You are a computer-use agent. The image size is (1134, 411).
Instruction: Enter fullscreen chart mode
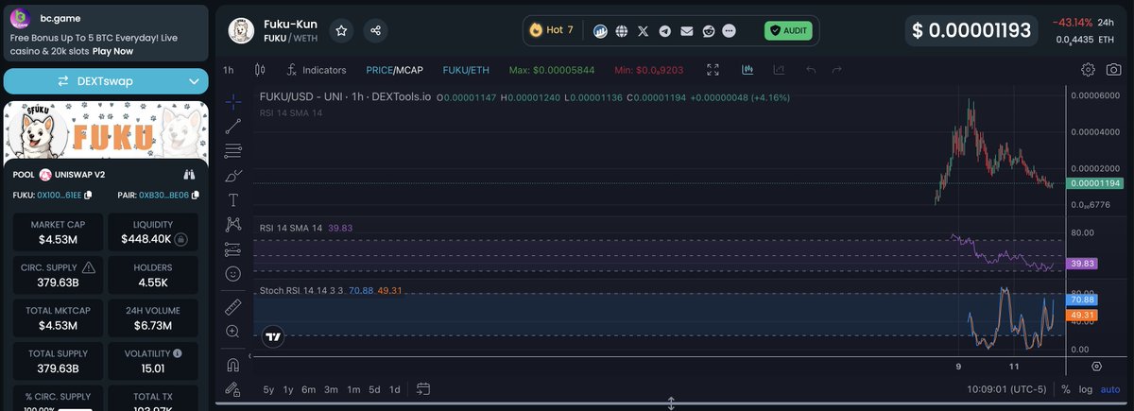[713, 70]
